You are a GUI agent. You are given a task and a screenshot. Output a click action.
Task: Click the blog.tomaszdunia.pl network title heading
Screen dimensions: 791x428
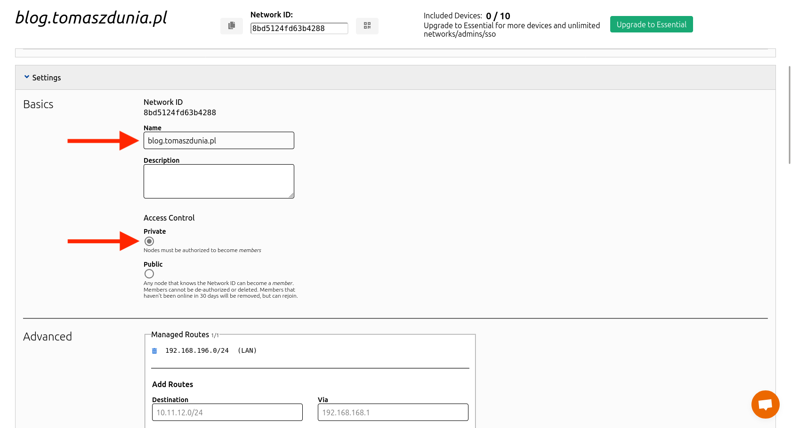click(x=91, y=17)
